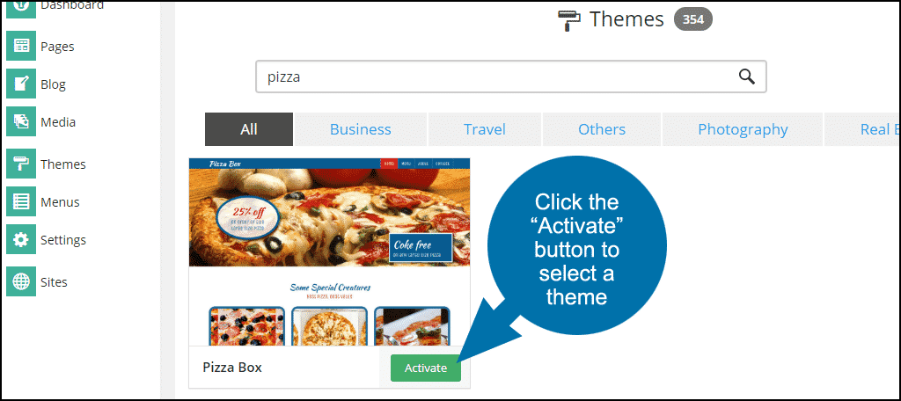Open the Pizza Box theme preview thumbnail

click(329, 252)
